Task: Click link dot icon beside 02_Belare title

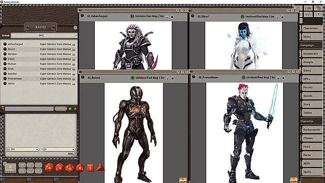Action: 83,77
